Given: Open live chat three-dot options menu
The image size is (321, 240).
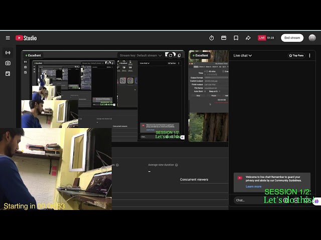Looking at the screenshot, I should click(x=309, y=55).
